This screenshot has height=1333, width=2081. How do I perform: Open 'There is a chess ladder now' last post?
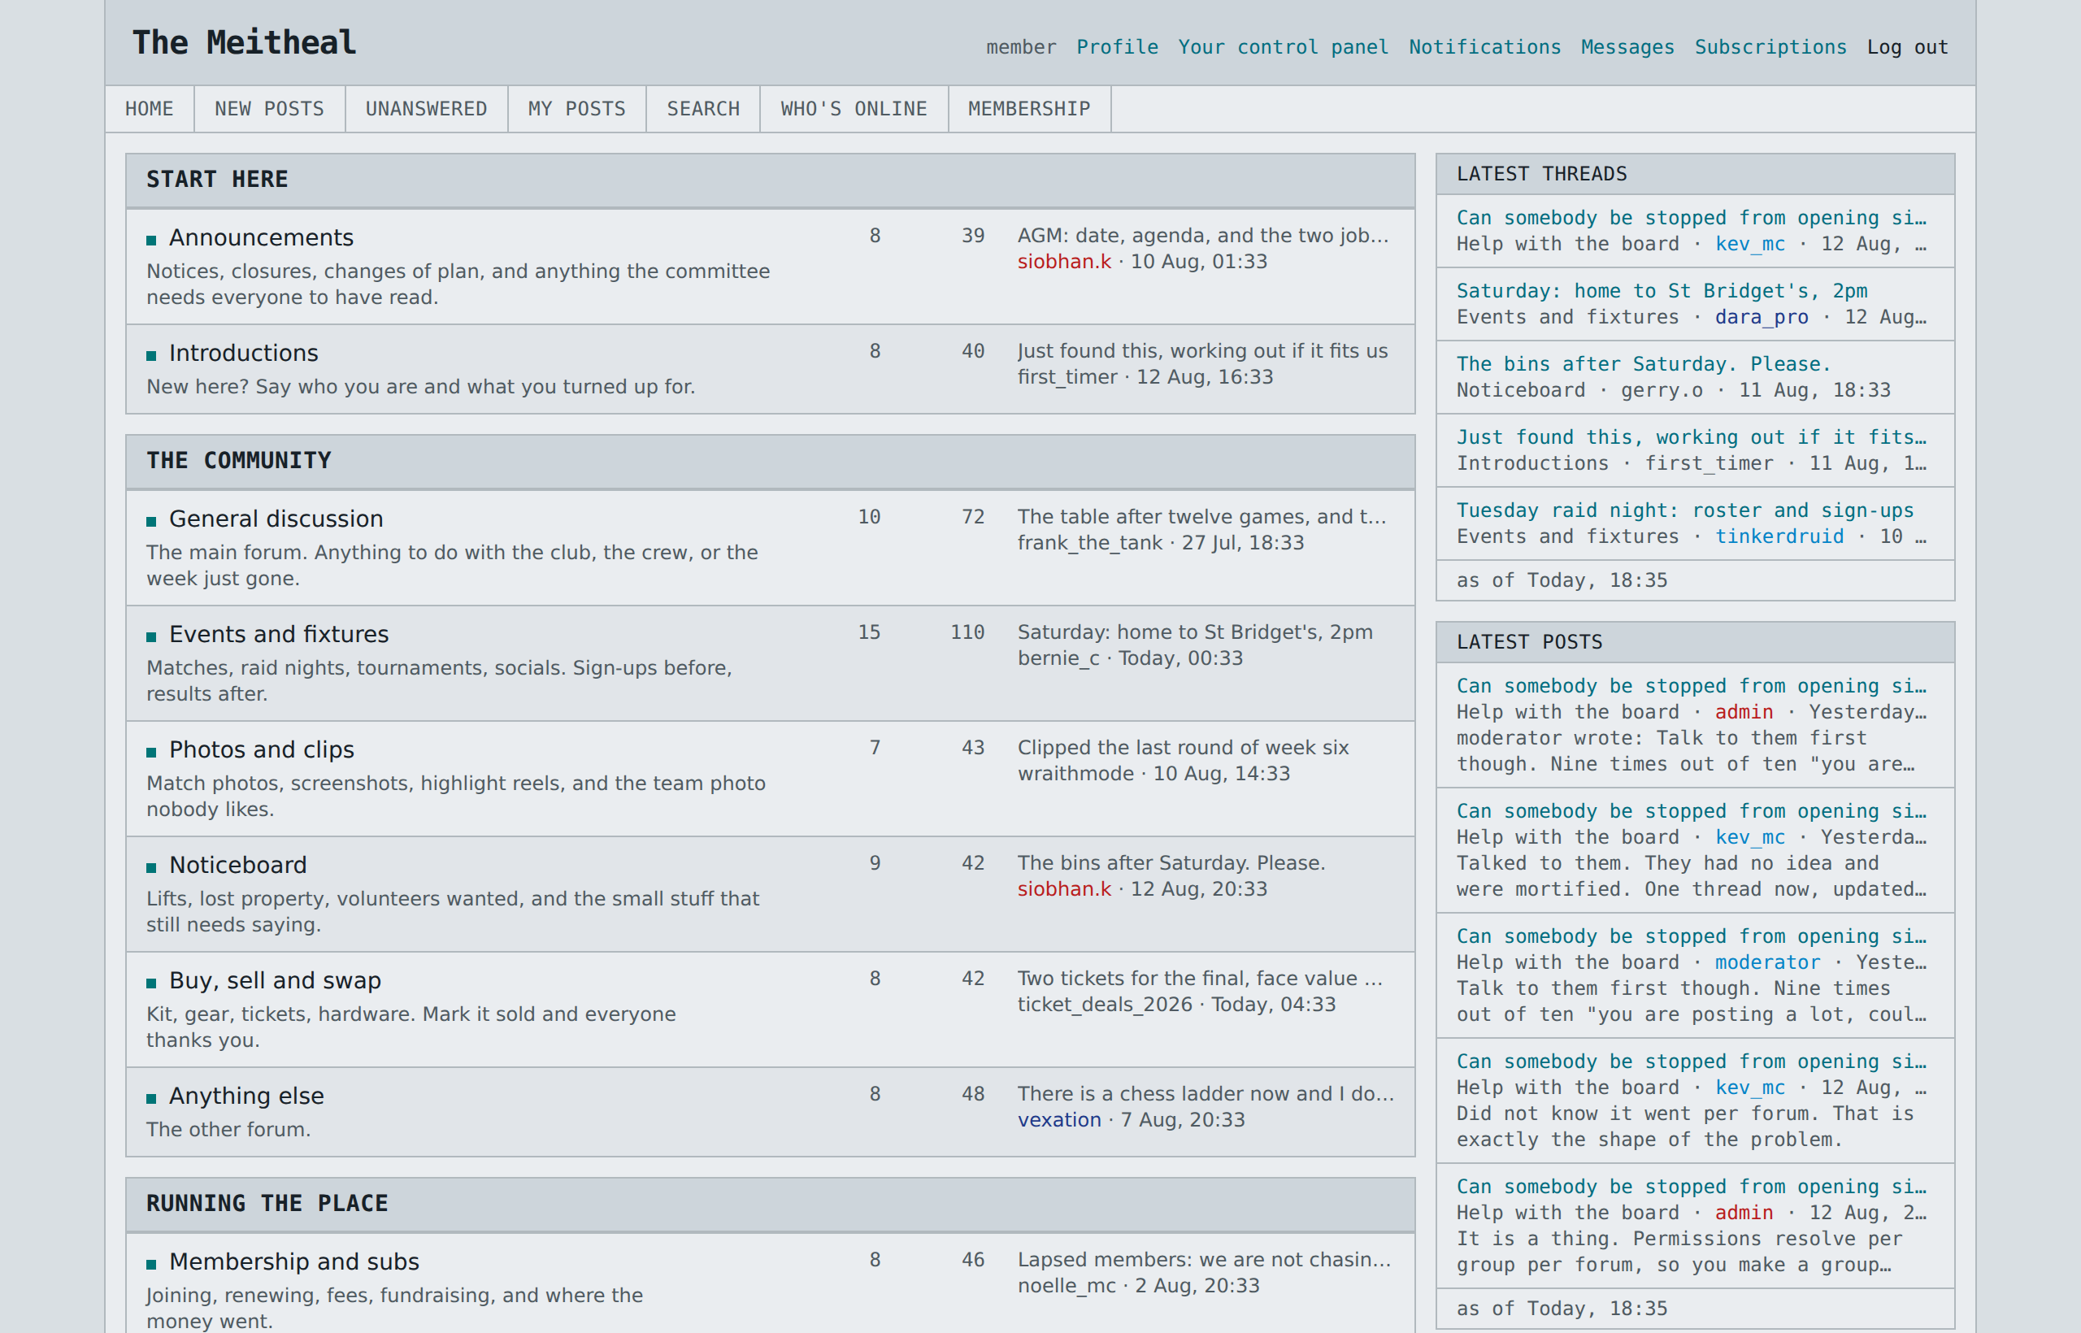click(1206, 1093)
